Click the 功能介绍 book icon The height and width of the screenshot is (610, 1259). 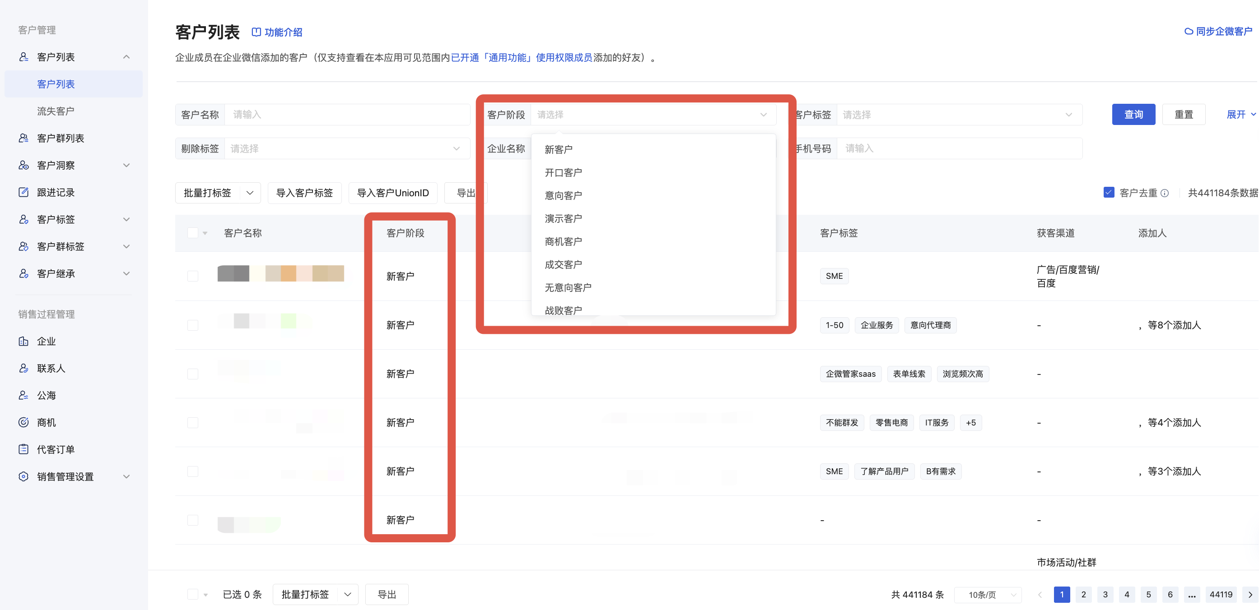pos(256,32)
